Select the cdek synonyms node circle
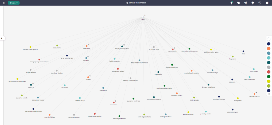The height and width of the screenshot is (125, 272). 232,110
